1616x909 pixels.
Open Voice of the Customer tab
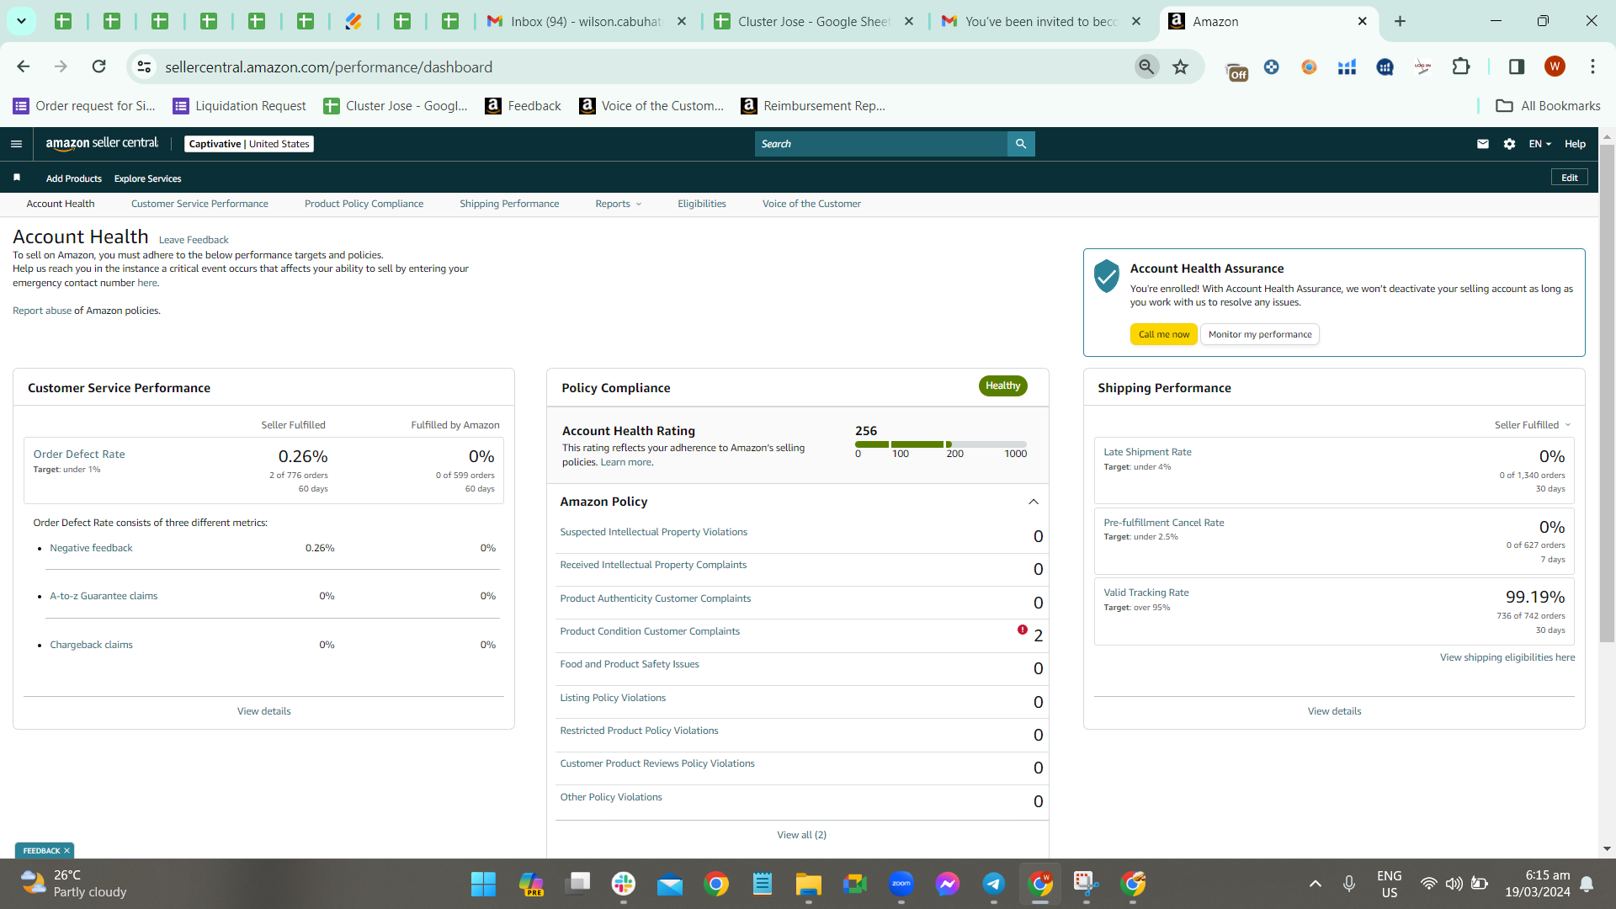(x=811, y=204)
